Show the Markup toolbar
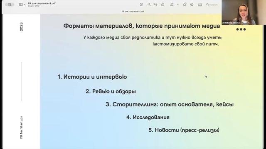Screen dimensions: 266x149 [192, 5]
